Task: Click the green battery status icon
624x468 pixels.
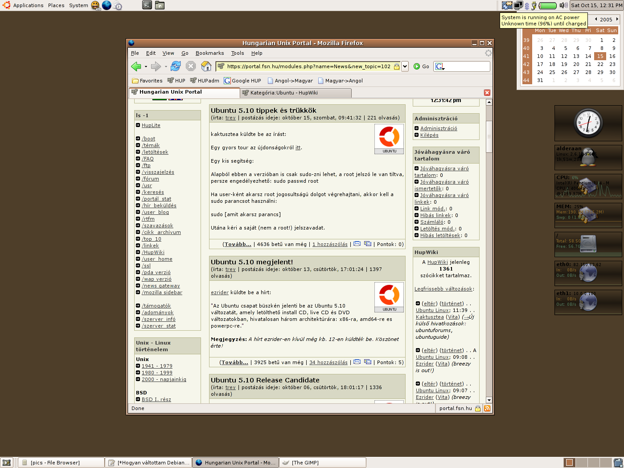Action: point(547,6)
